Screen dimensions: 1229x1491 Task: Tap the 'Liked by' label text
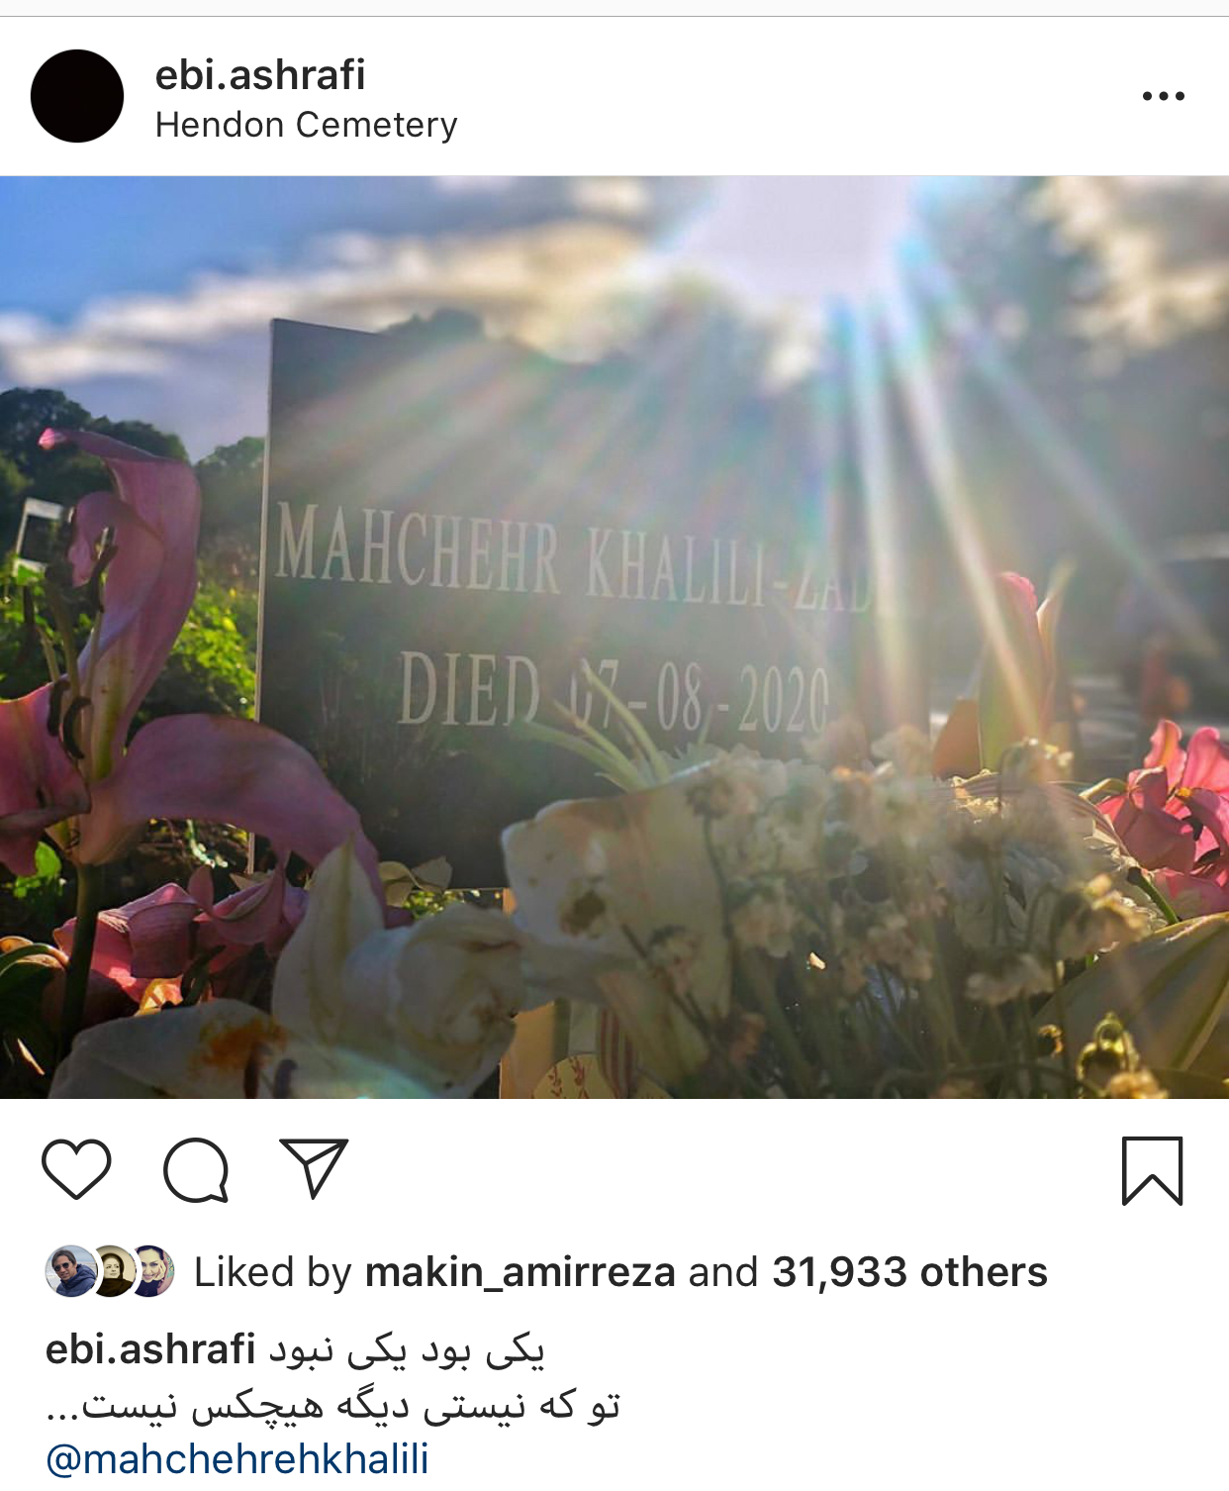click(x=272, y=1272)
